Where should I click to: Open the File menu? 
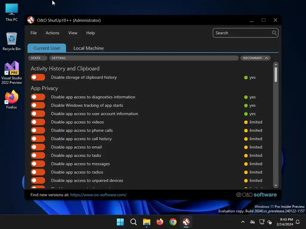coord(33,33)
